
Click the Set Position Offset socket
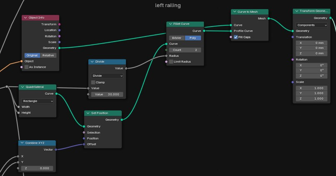point(84,144)
